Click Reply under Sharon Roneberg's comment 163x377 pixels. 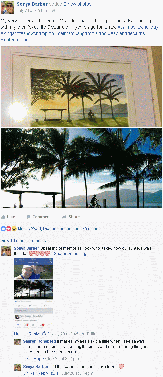[x=39, y=358]
